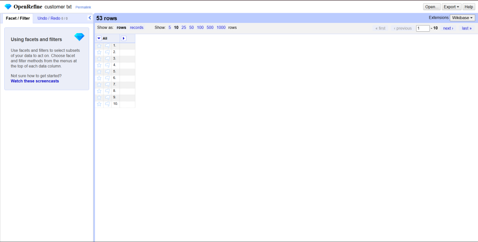
Task: Open the Export dropdown menu
Action: click(451, 7)
